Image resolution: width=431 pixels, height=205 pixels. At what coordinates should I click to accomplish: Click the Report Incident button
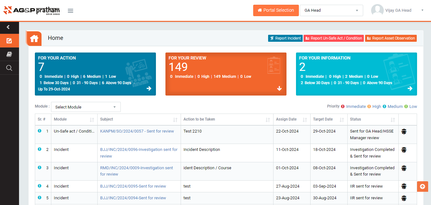tap(285, 38)
